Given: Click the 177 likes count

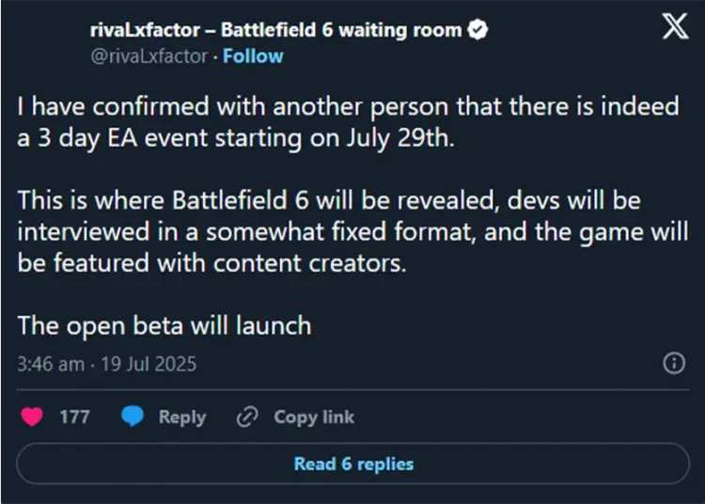Looking at the screenshot, I should [74, 417].
